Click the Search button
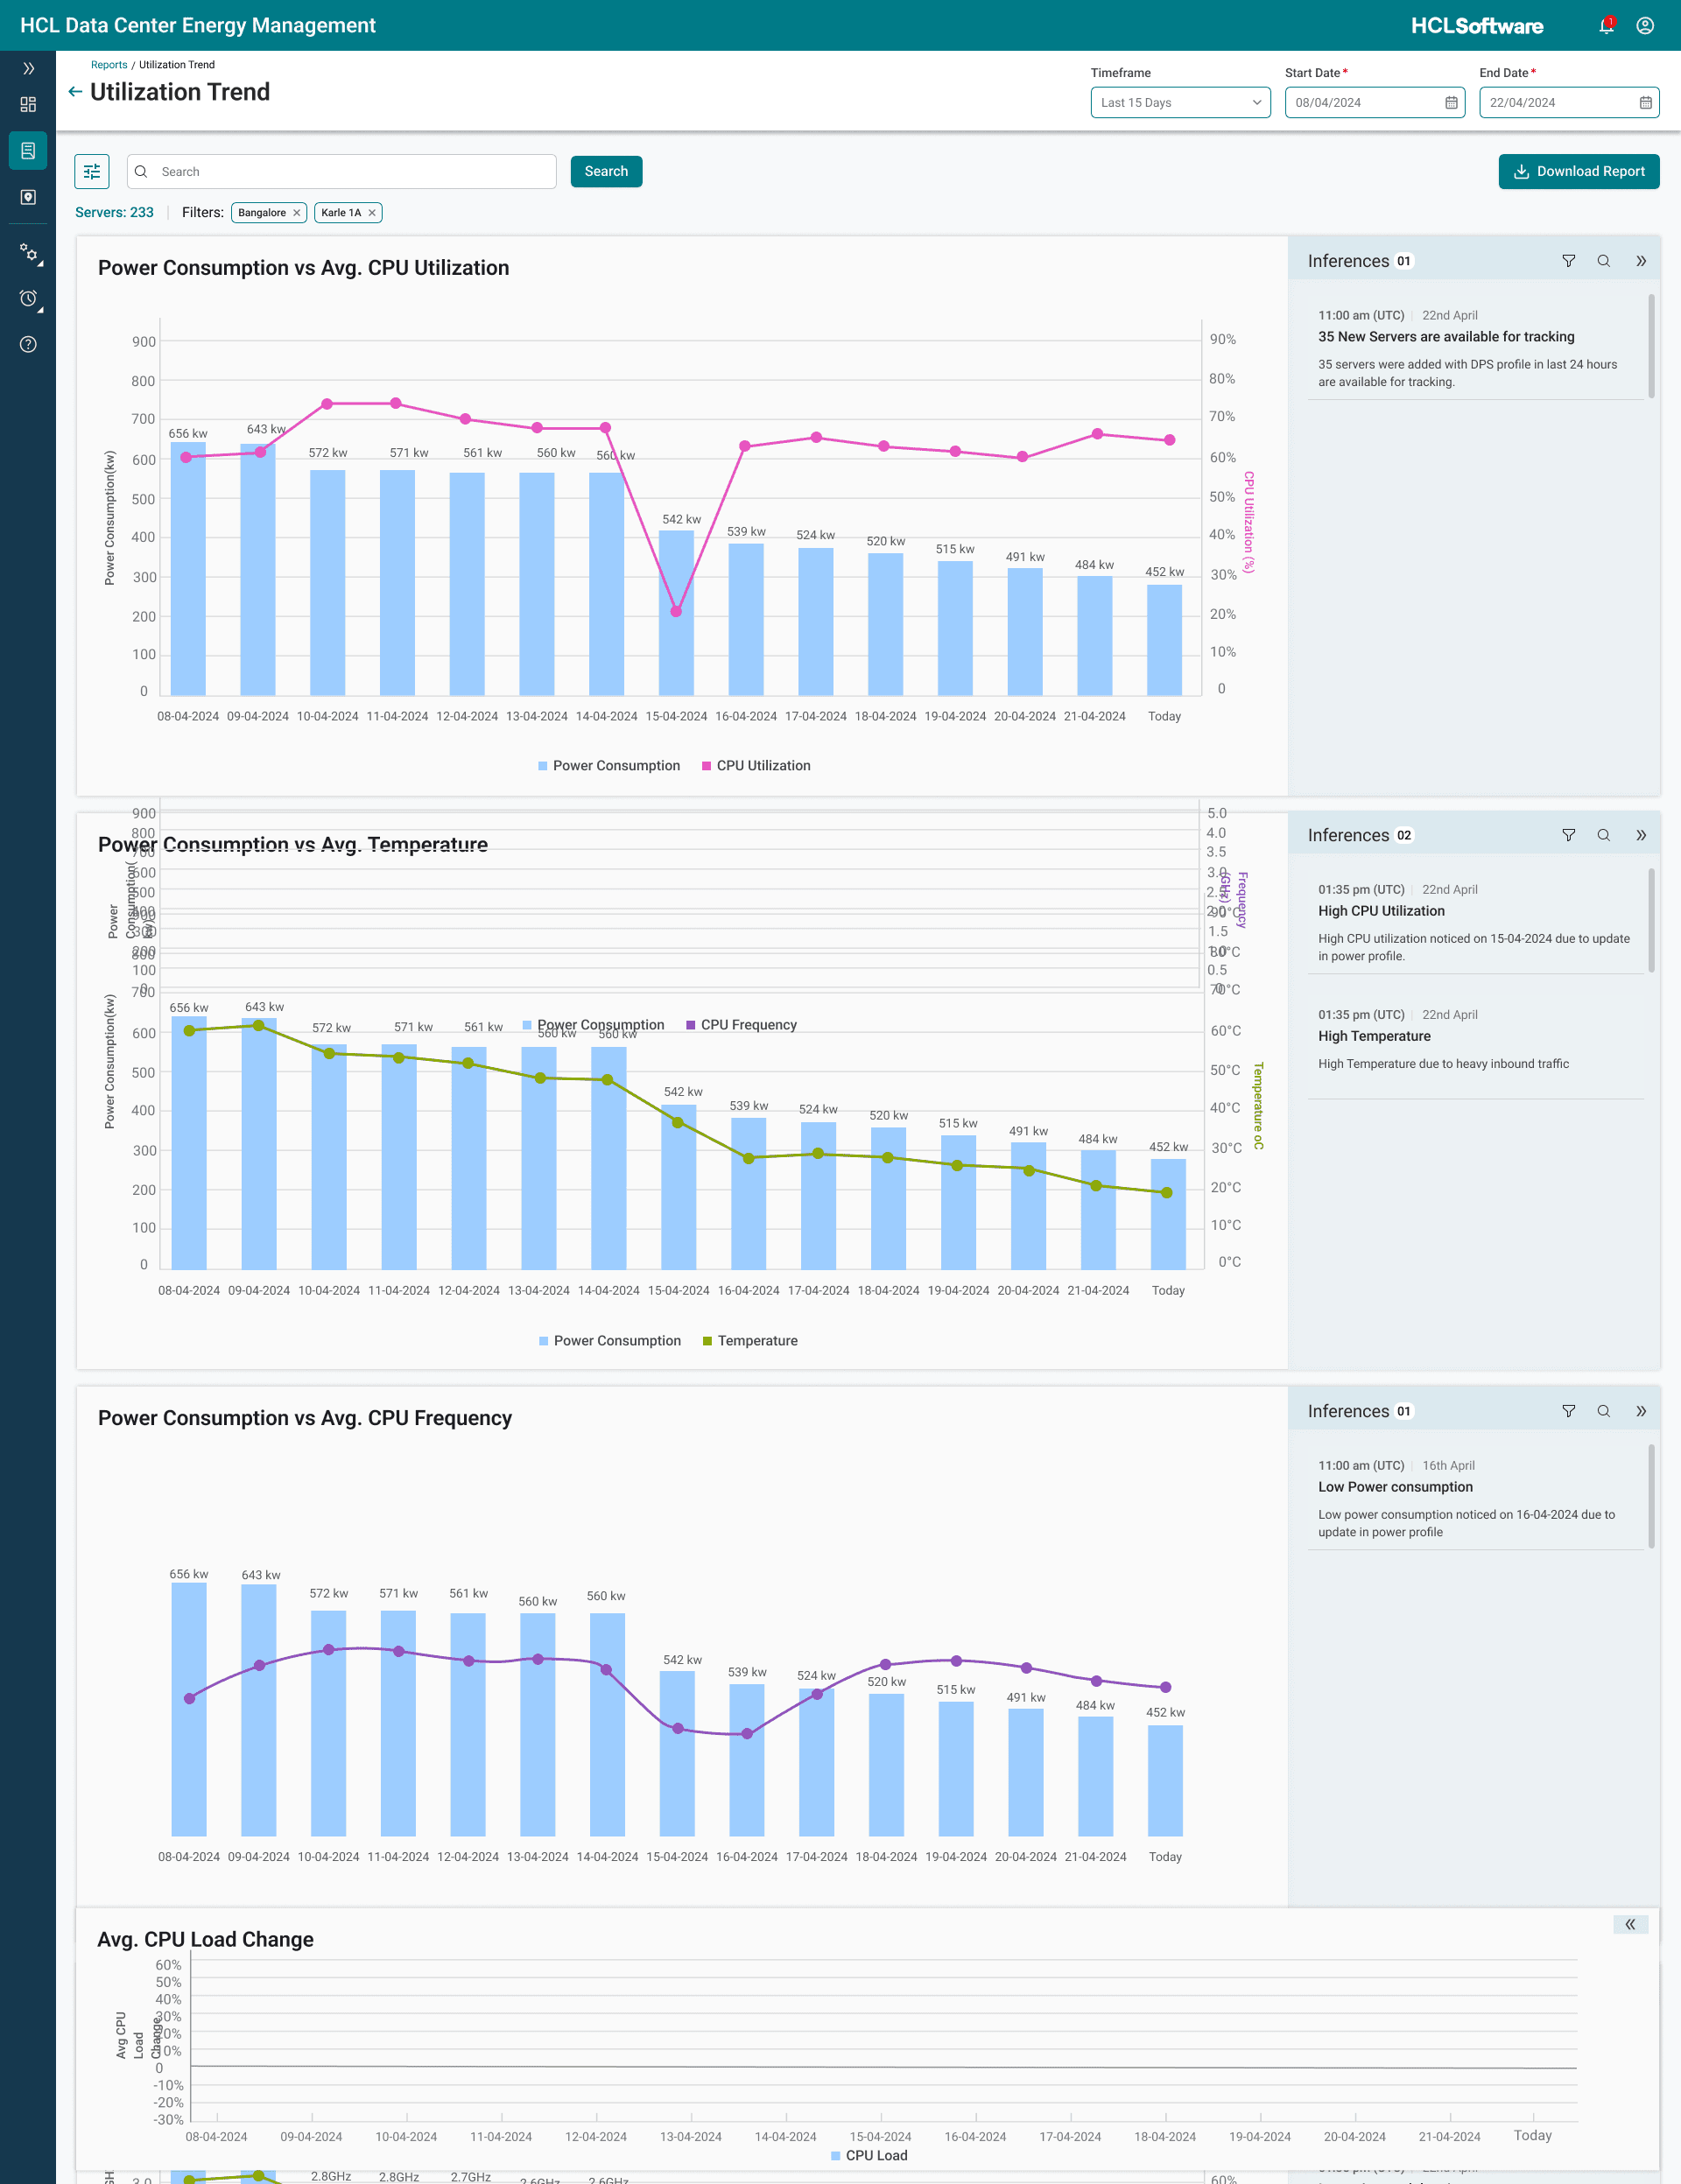The width and height of the screenshot is (1681, 2184). pos(606,171)
